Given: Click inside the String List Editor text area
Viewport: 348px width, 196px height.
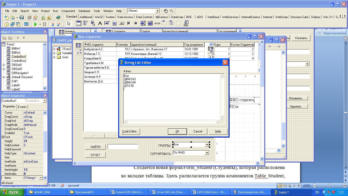Looking at the screenshot, I should tap(171, 102).
